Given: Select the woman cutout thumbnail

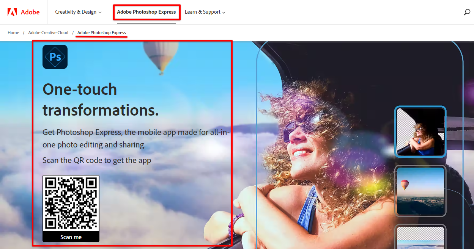Looking at the screenshot, I should [420, 132].
